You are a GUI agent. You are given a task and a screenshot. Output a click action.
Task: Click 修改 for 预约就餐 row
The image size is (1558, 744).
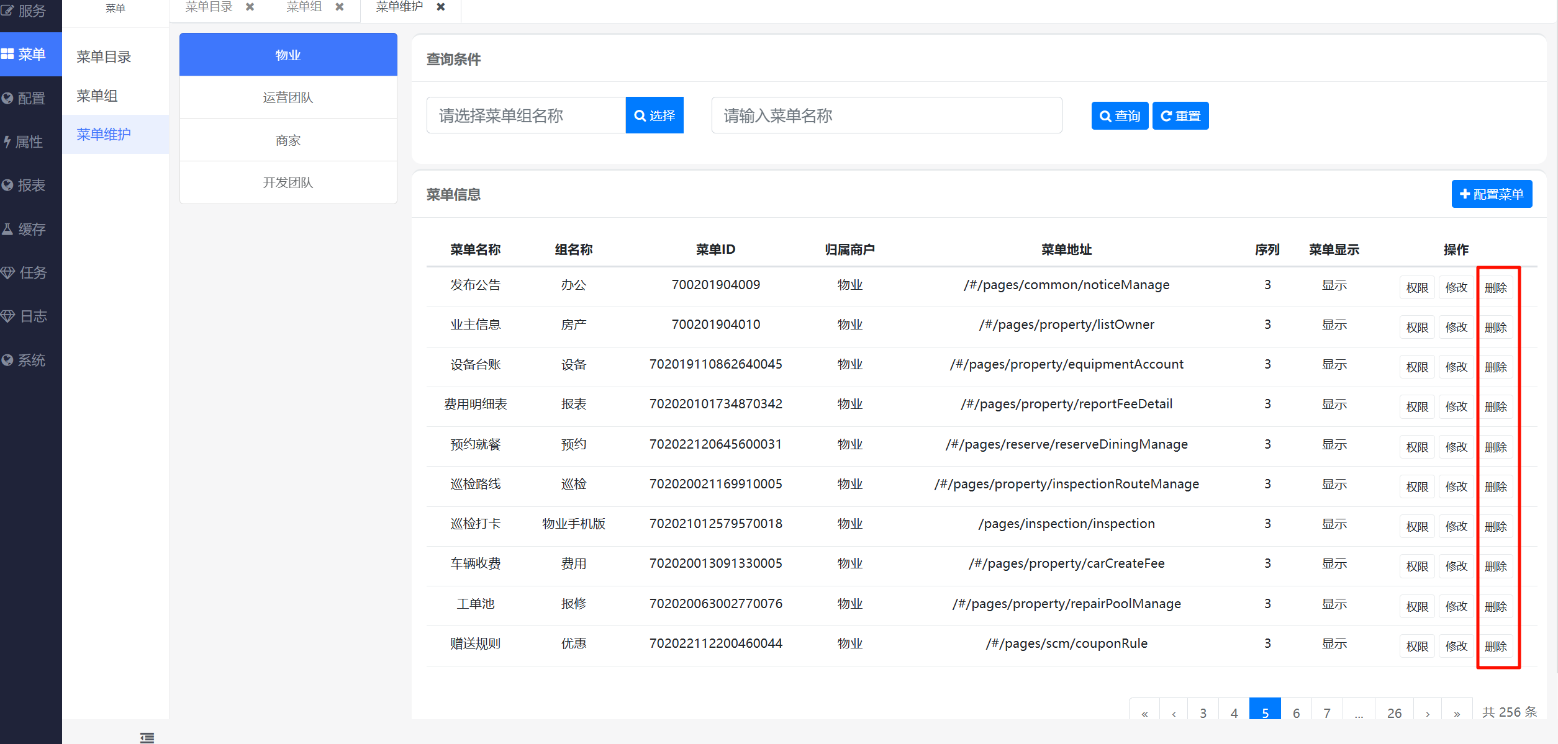1456,447
